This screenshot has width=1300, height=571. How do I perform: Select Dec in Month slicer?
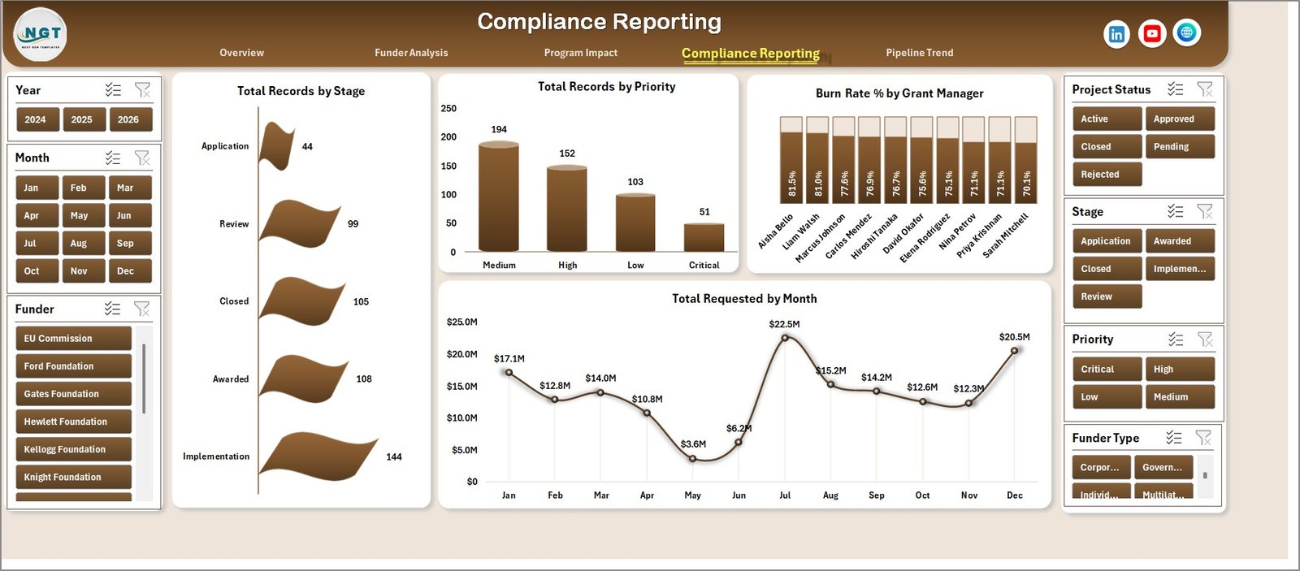click(130, 270)
